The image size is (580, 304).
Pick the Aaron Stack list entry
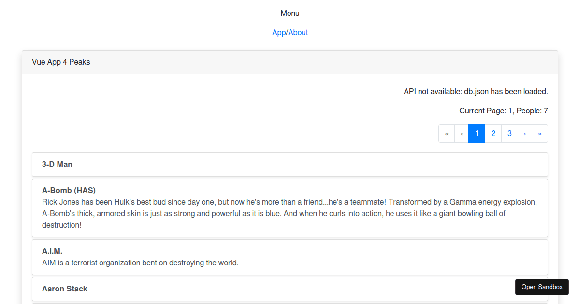click(x=65, y=289)
